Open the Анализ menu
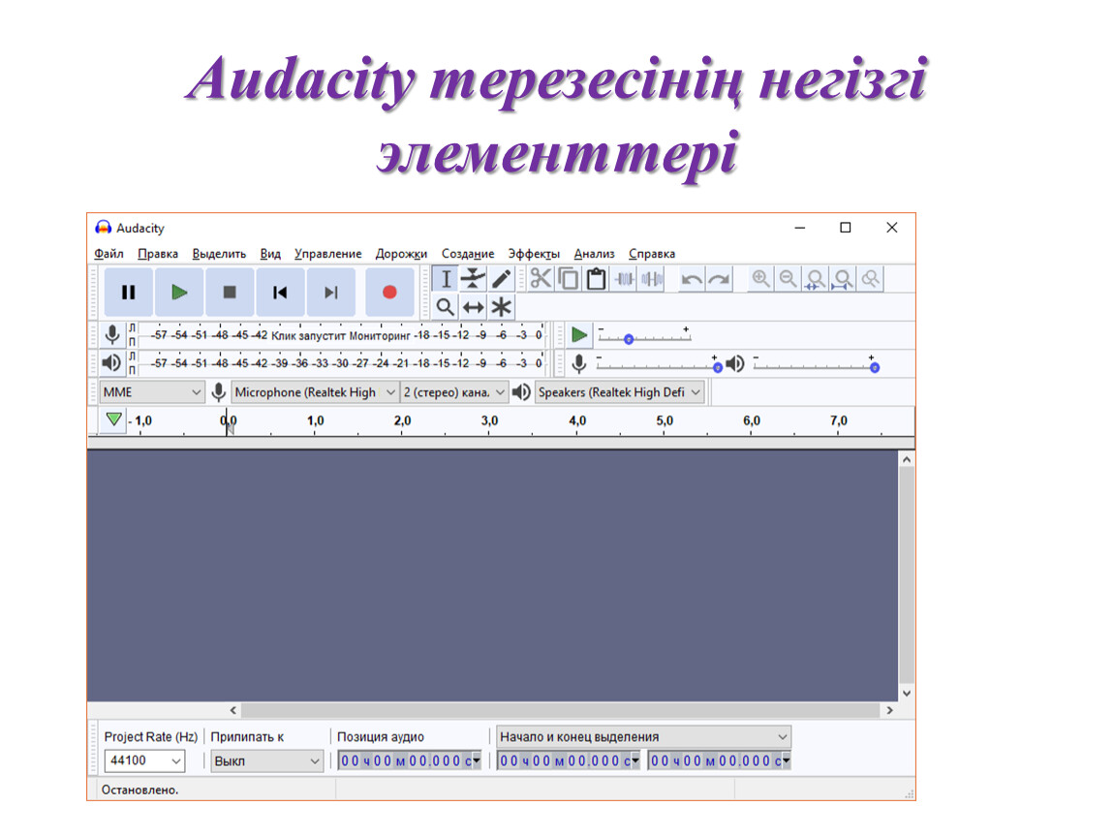Screen dimensions: 1114x837 (594, 254)
